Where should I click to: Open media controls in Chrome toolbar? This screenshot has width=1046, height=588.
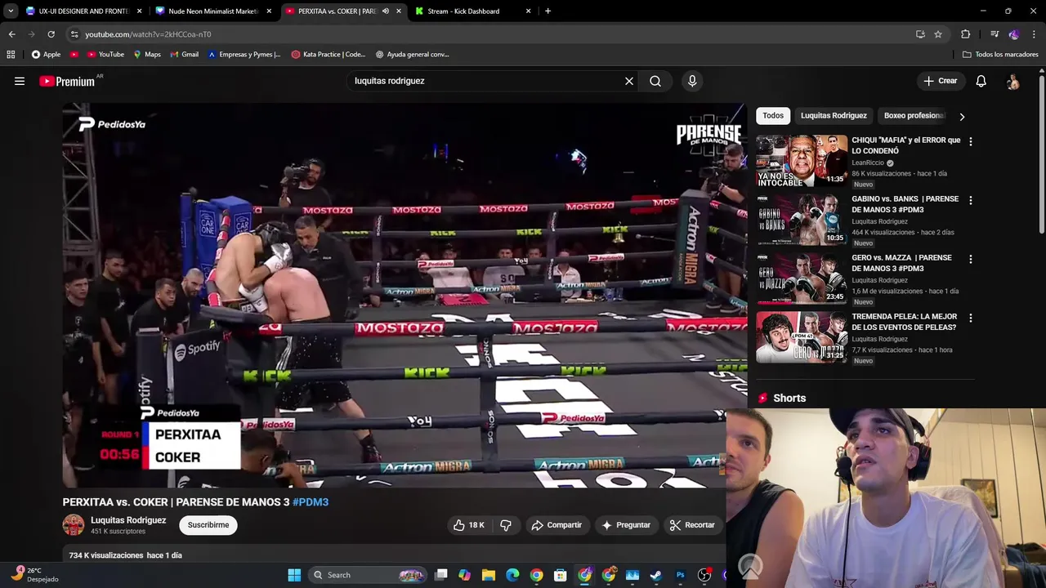[995, 34]
